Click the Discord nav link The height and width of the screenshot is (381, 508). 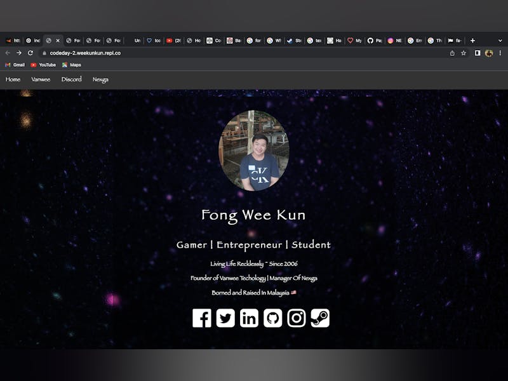[x=72, y=79]
